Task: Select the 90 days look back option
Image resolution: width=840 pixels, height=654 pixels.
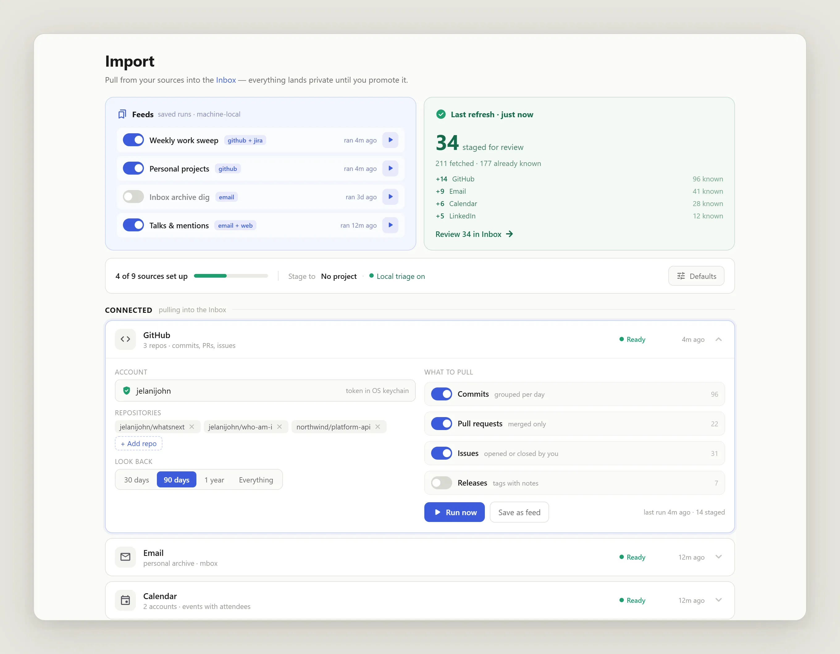Action: (x=177, y=480)
